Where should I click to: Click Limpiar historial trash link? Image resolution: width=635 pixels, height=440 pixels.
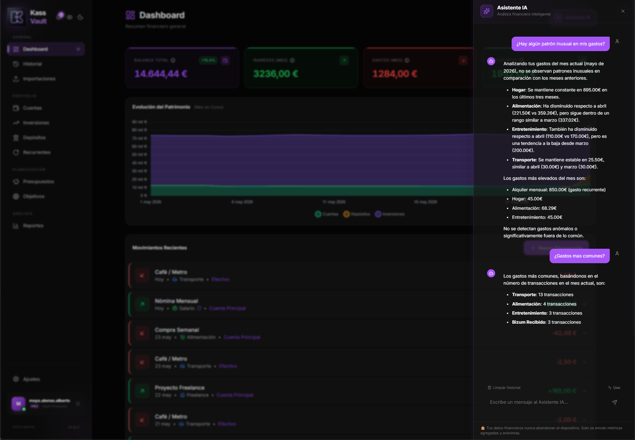504,388
